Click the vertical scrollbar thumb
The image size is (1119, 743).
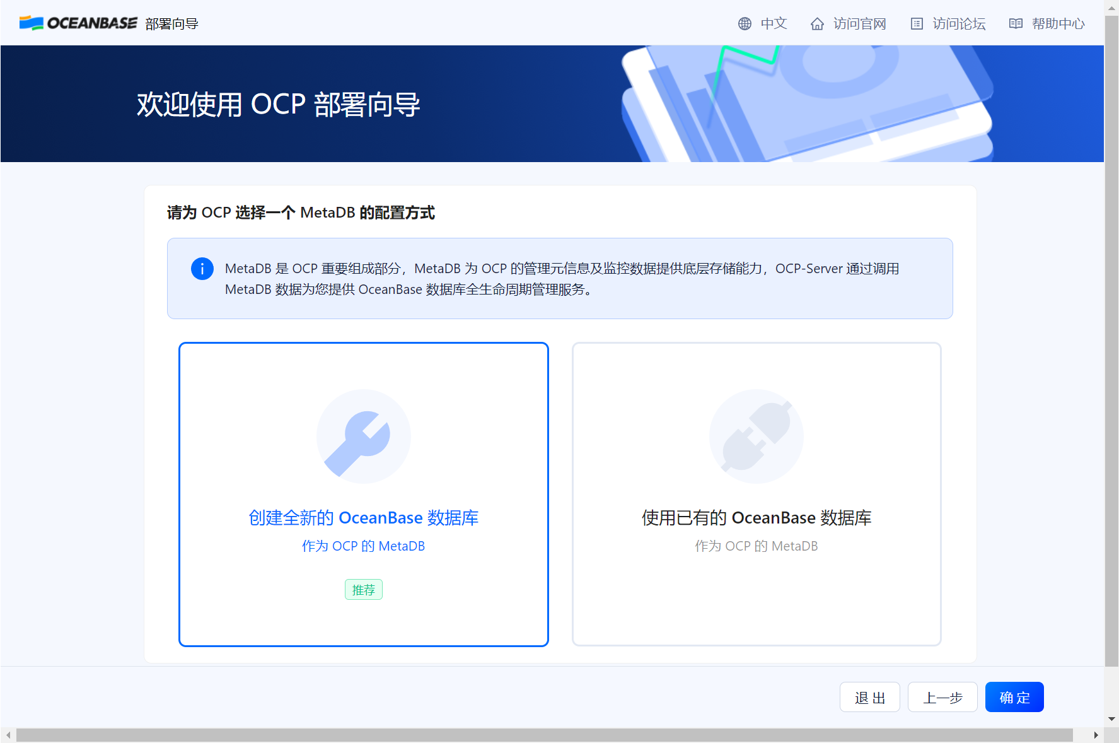click(1111, 341)
